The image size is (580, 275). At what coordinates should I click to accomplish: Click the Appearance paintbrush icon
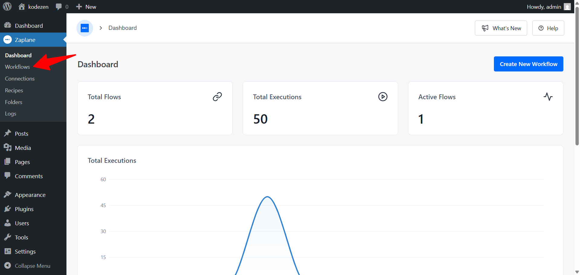[8, 194]
